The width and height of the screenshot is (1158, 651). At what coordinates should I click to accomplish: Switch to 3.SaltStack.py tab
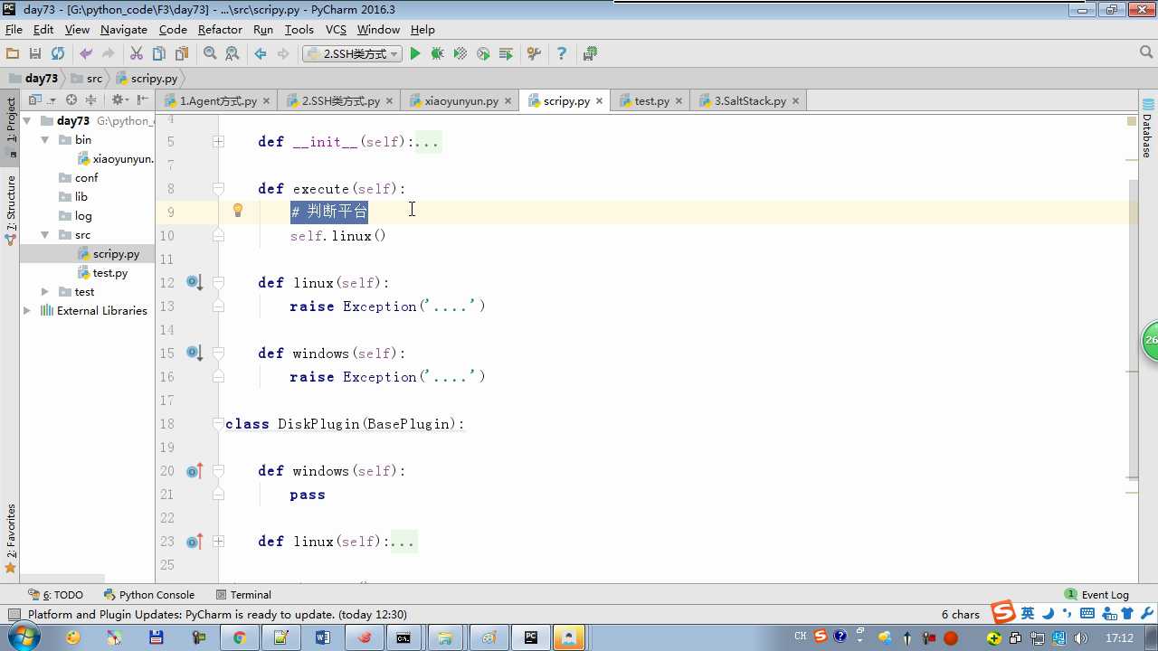pos(750,101)
